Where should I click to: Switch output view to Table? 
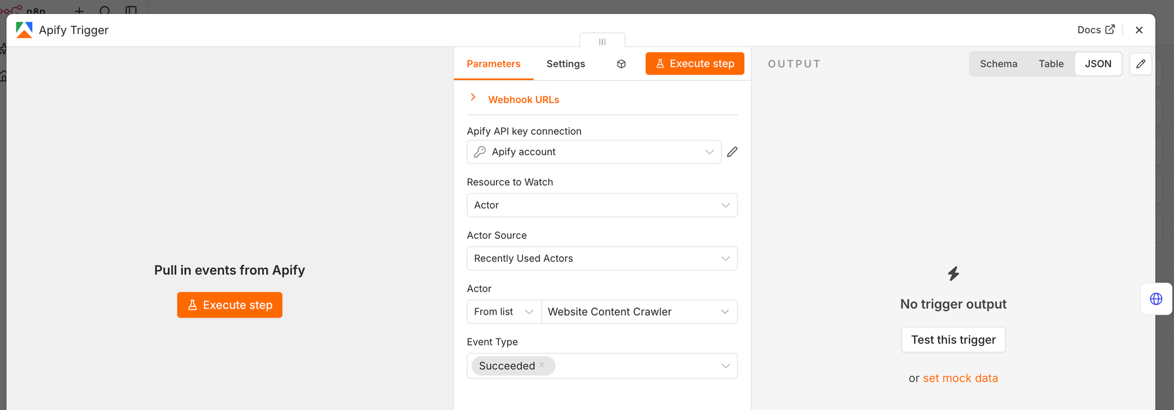click(x=1051, y=64)
